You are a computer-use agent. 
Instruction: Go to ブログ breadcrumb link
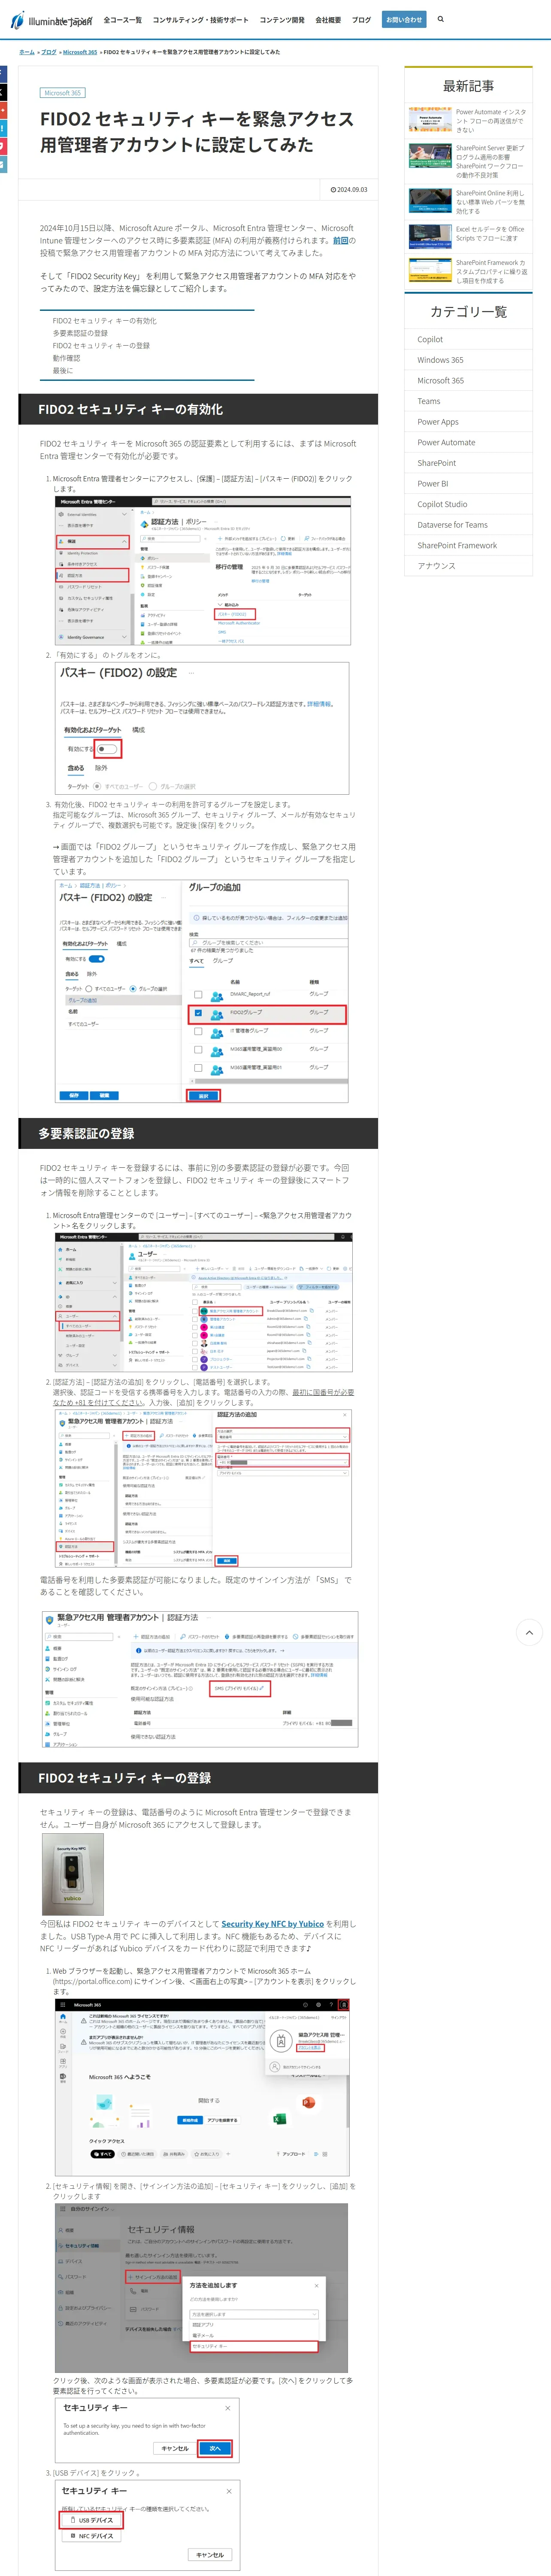(48, 52)
